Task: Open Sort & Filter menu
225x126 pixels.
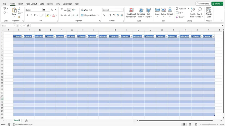Action: tap(193, 13)
